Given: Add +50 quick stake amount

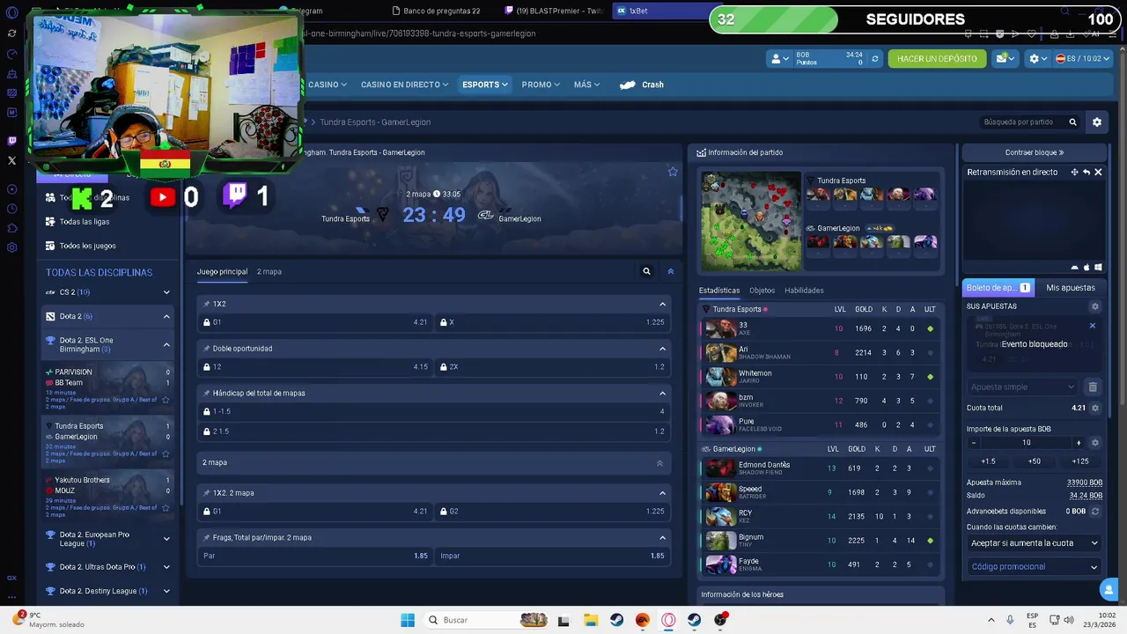Looking at the screenshot, I should pyautogui.click(x=1034, y=461).
